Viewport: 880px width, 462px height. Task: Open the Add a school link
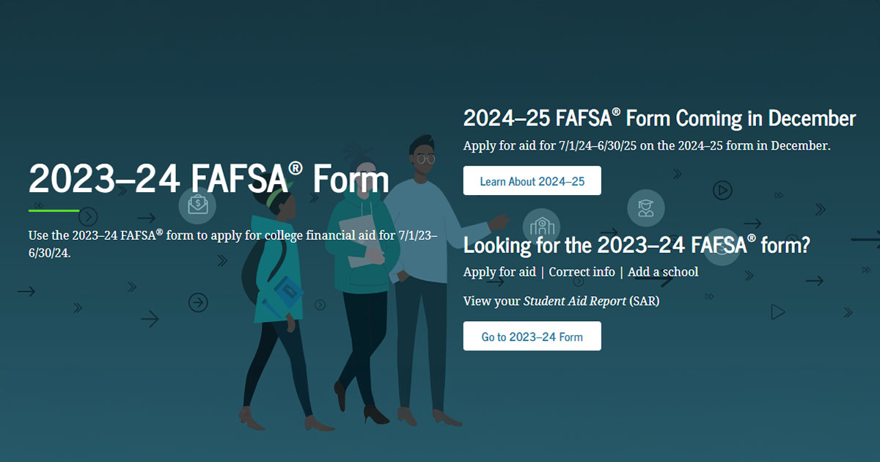pos(662,271)
